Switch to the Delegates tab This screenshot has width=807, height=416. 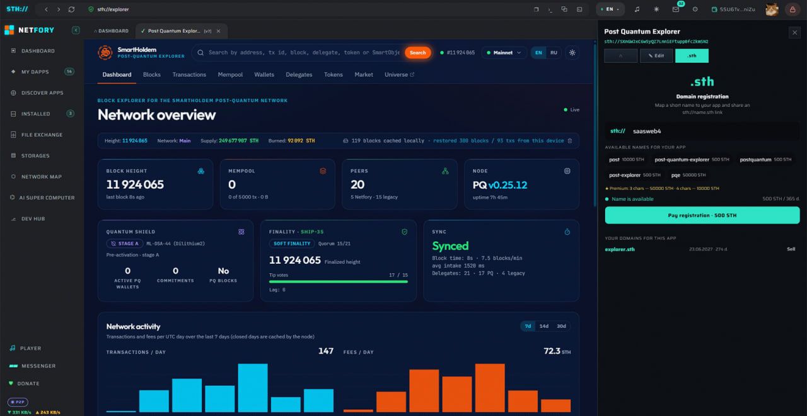[299, 74]
